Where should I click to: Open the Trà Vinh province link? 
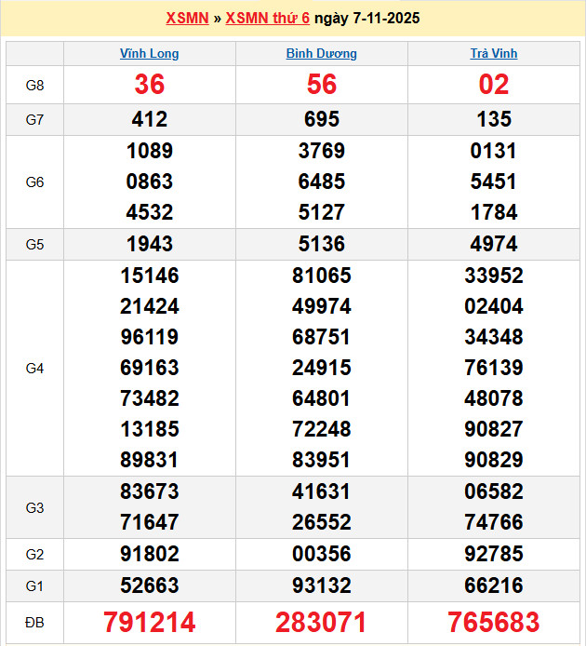(x=494, y=54)
